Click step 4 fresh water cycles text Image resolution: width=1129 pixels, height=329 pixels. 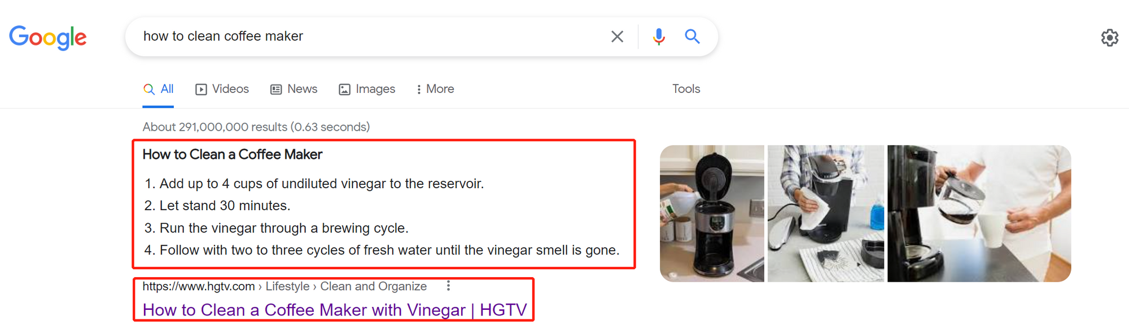coord(382,250)
